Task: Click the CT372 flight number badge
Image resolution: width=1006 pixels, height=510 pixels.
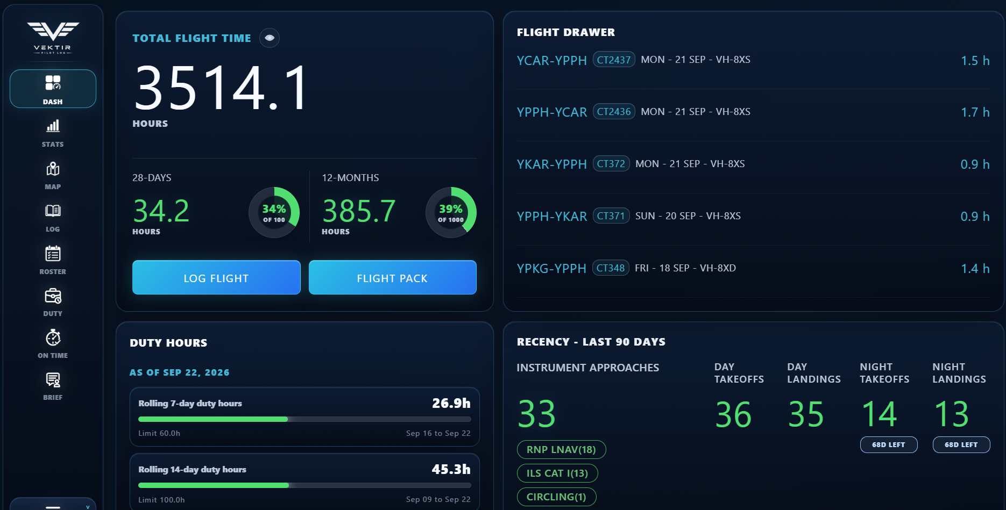Action: pos(611,164)
